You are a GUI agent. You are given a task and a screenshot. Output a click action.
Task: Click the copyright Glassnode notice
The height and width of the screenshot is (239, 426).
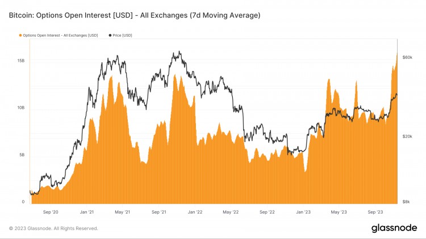[x=53, y=228]
